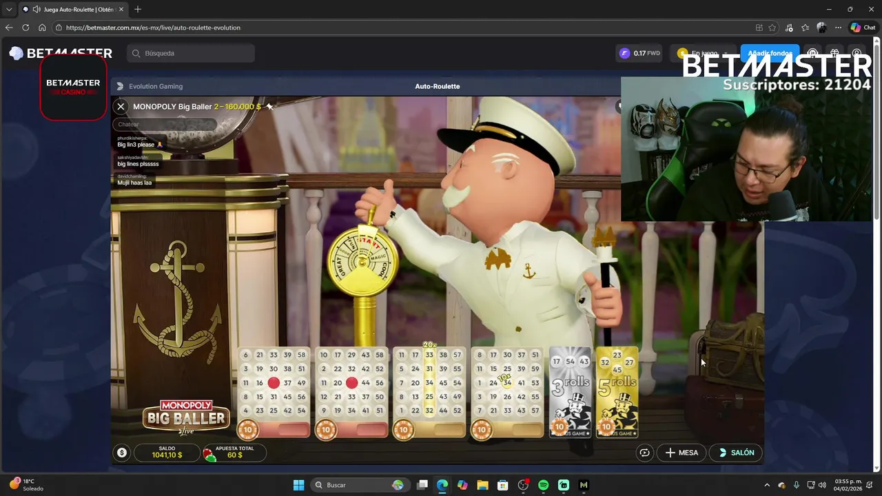882x496 pixels.
Task: Select the second red bingo card
Action: point(351,393)
